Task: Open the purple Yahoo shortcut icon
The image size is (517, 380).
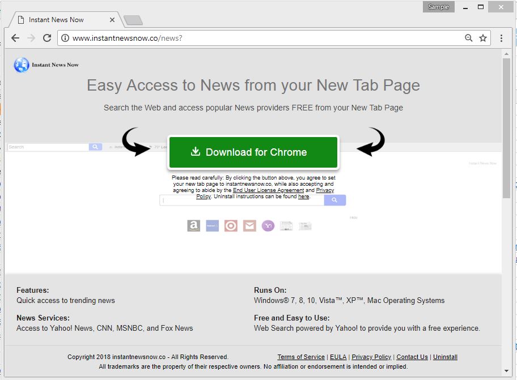Action: tap(268, 226)
